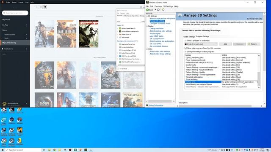Viewport: 271px width, 152px height.
Task: Toggle 'Show only programs found on this computer' checkbox
Action: pyautogui.click(x=185, y=48)
